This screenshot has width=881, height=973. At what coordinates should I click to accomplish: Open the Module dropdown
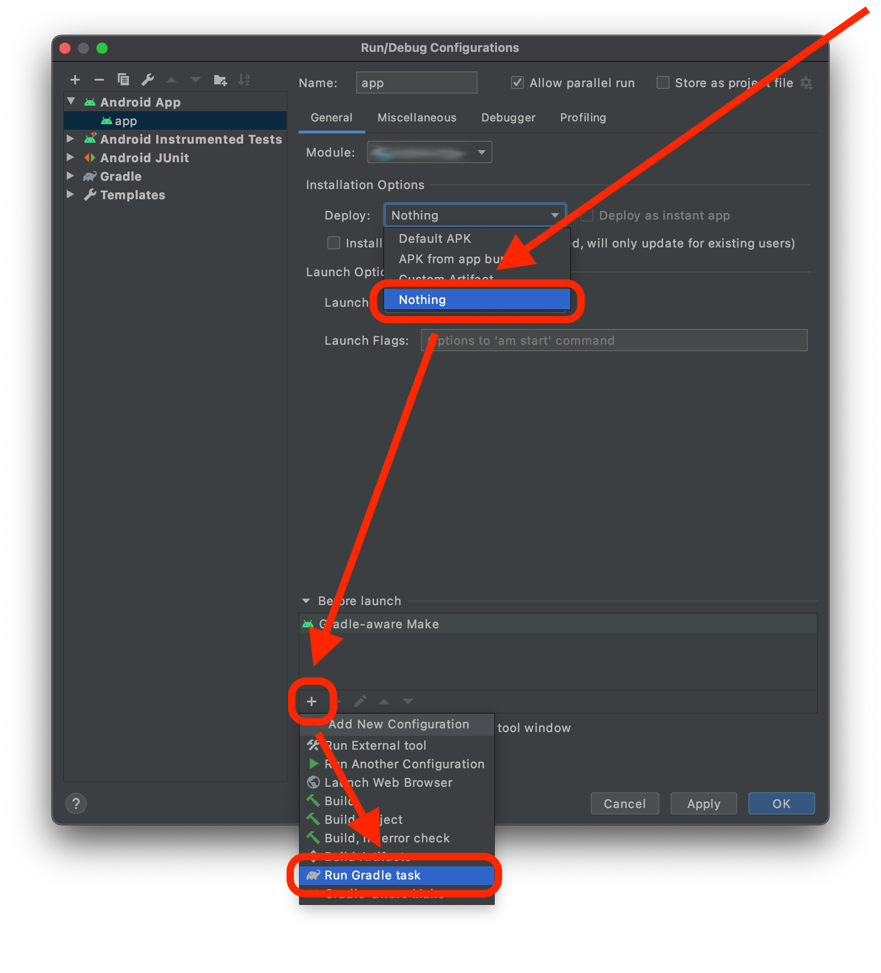429,152
